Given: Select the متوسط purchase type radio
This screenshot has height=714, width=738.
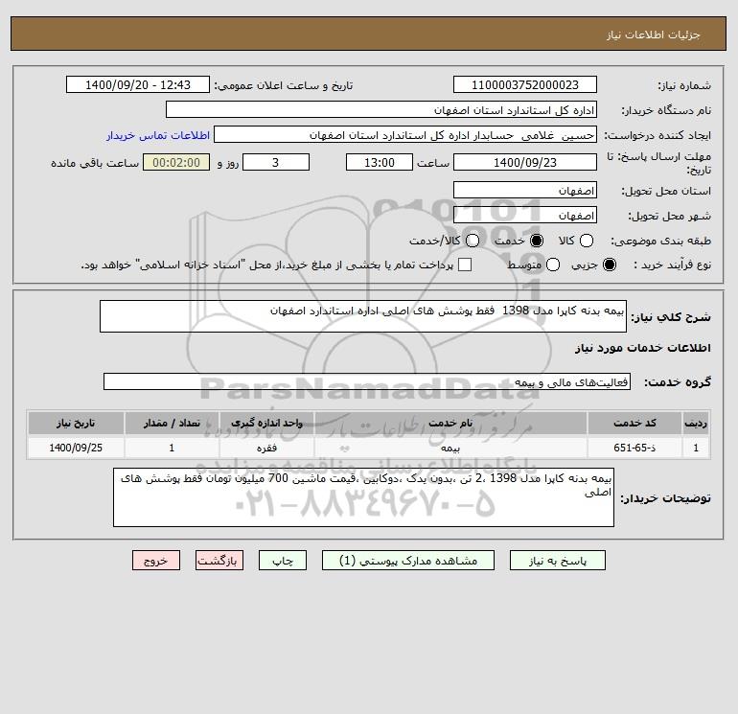Looking at the screenshot, I should pos(553,265).
